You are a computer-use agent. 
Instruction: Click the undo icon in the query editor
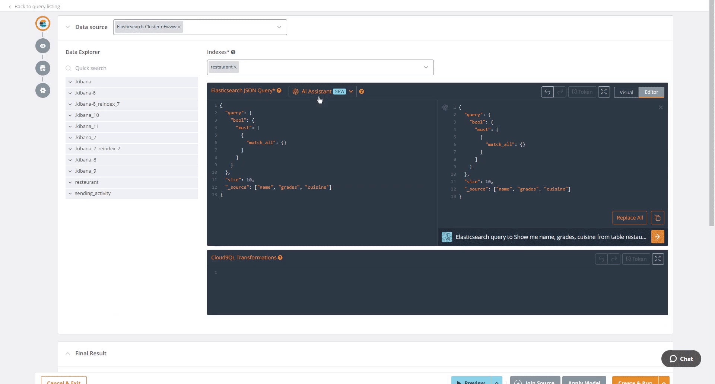pyautogui.click(x=547, y=92)
